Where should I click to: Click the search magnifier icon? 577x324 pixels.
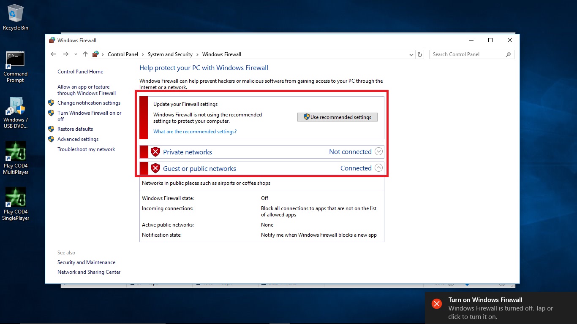click(508, 54)
